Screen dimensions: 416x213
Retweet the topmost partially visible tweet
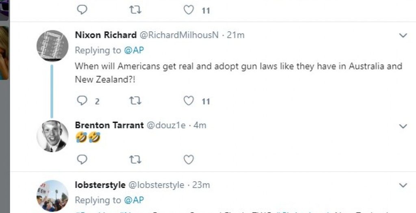coord(135,10)
